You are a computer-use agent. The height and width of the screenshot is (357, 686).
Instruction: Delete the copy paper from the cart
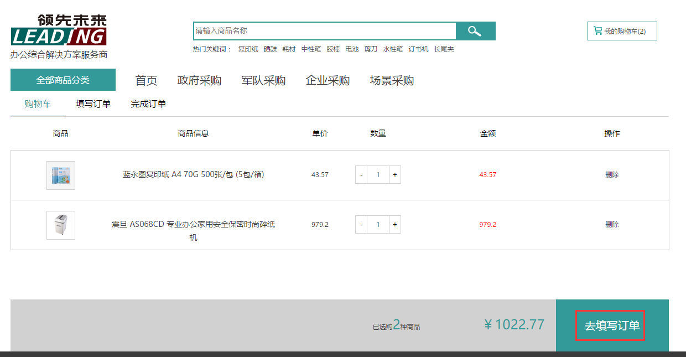tap(612, 175)
